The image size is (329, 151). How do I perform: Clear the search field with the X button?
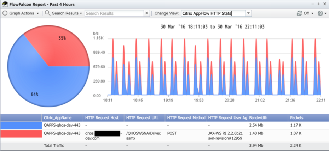click(x=147, y=13)
